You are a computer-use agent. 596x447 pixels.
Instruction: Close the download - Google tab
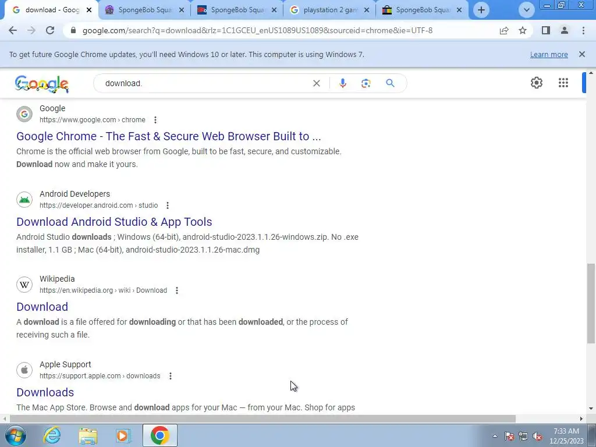[89, 10]
